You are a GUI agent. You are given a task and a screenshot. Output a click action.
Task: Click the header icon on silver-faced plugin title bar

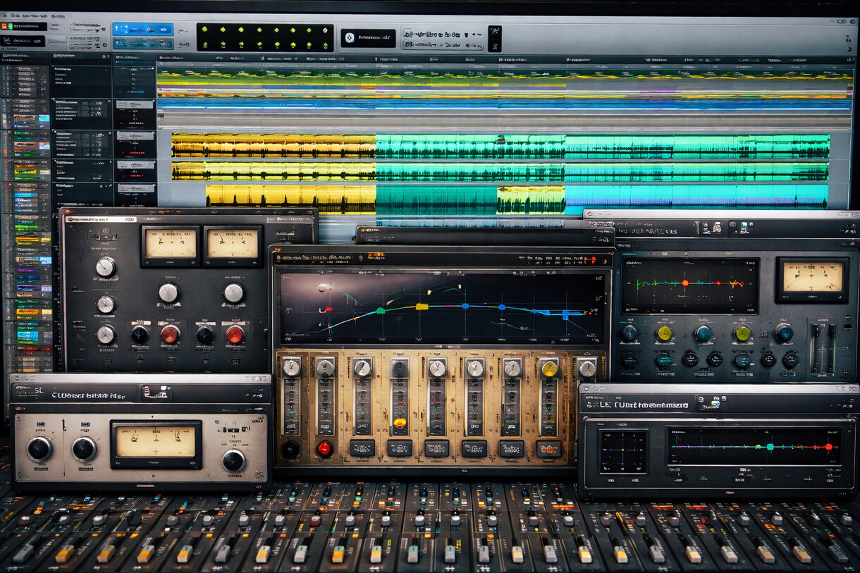[156, 392]
